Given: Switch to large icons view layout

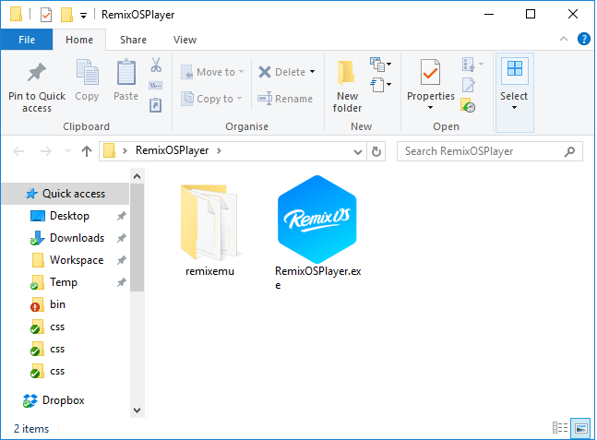Looking at the screenshot, I should [580, 428].
